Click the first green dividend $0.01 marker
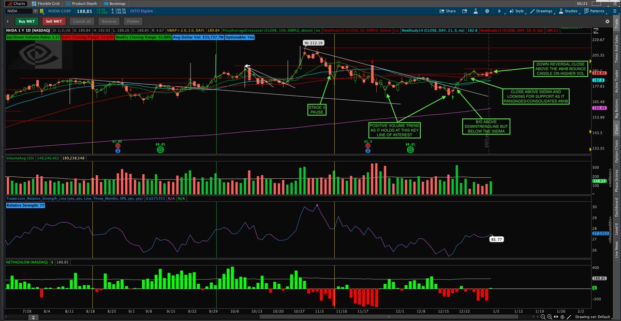Viewport: 621px width, 321px height. (161, 149)
